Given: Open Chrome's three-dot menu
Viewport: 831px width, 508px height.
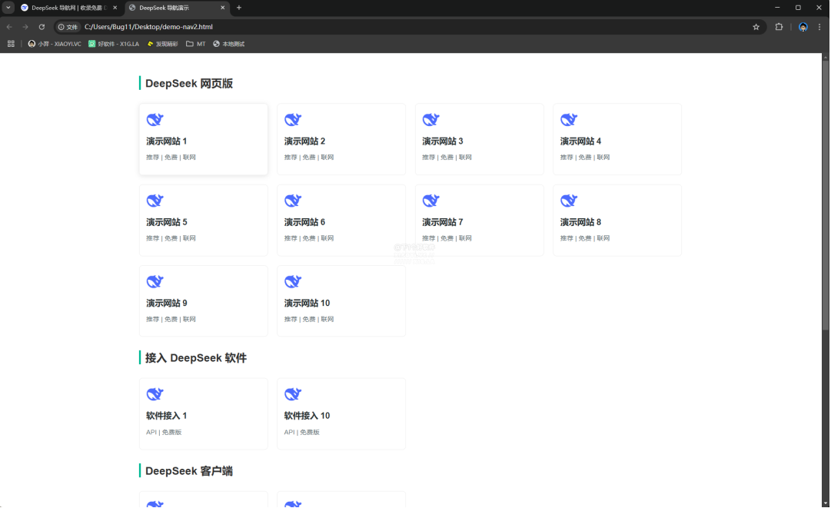Looking at the screenshot, I should click(x=819, y=27).
